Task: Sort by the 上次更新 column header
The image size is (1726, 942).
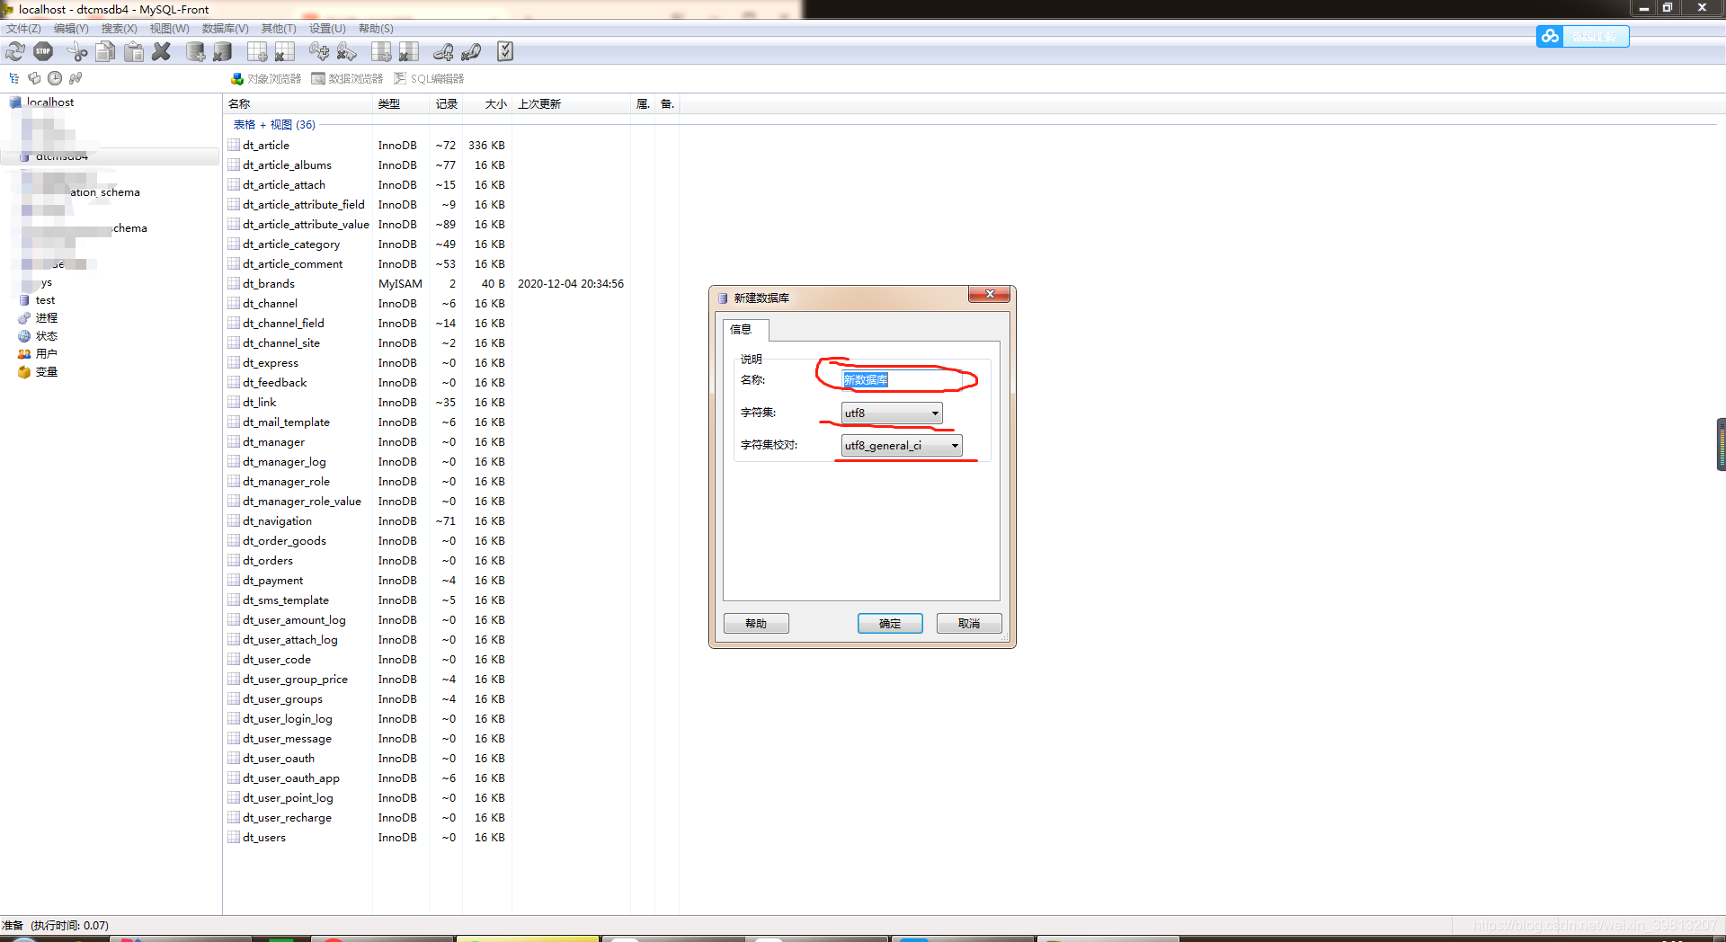Action: coord(572,104)
